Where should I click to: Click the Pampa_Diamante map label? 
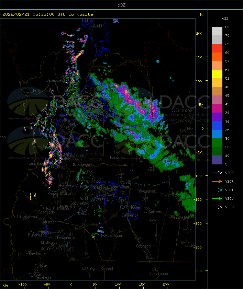[62, 194]
